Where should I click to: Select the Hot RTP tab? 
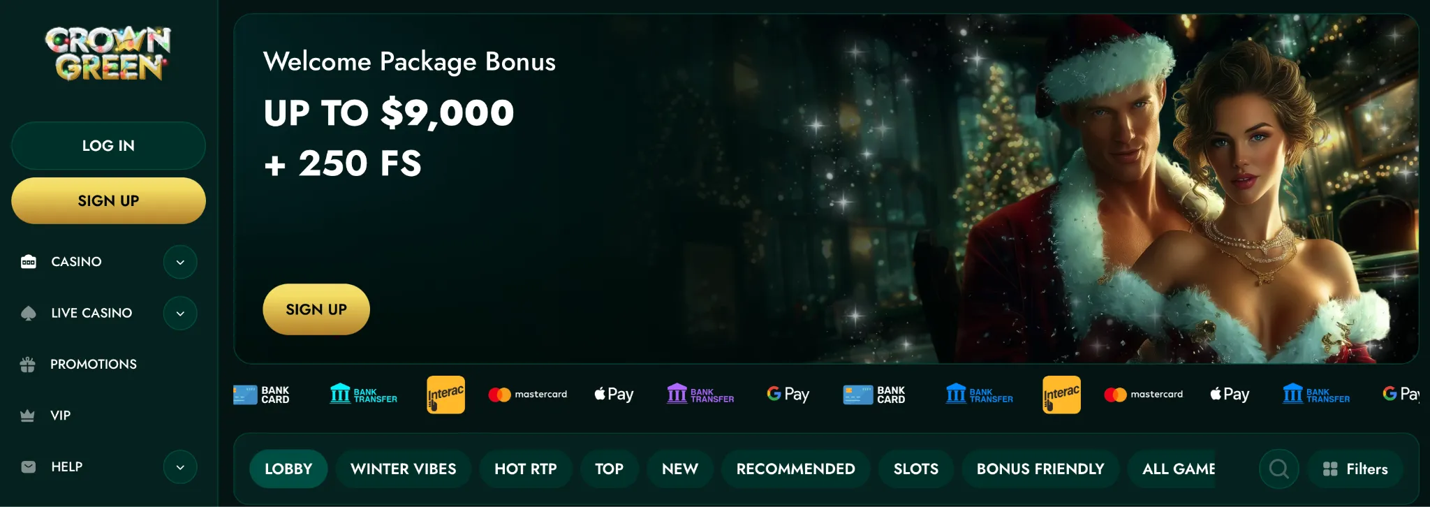[526, 469]
